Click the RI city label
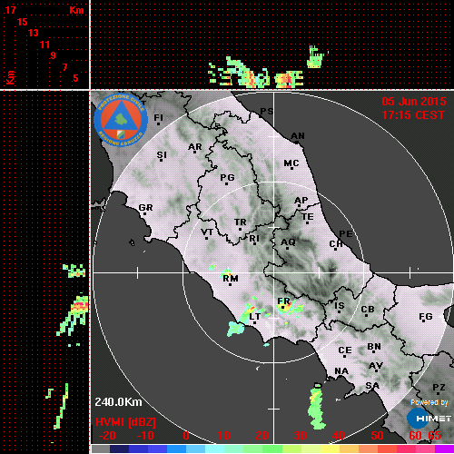The width and height of the screenshot is (454, 454). pos(254,239)
